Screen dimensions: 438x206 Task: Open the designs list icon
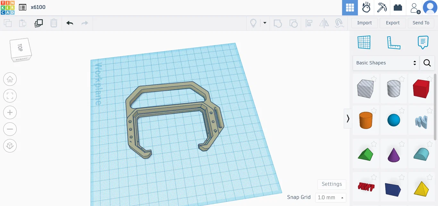(x=22, y=7)
